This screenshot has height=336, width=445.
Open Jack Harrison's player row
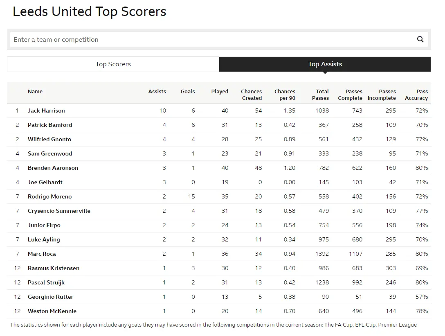pyautogui.click(x=46, y=110)
